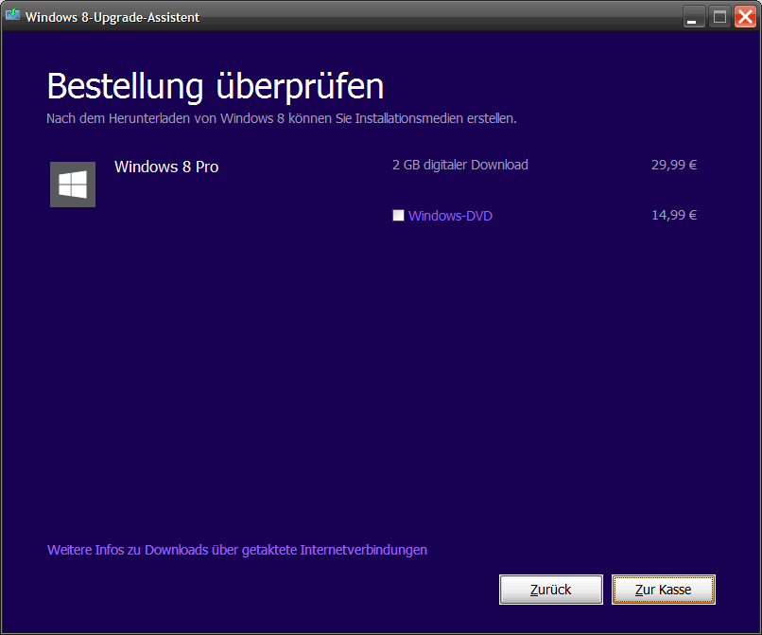Click the 'Nach dem Herunterladen' subtitle text
Viewport: 762px width, 635px height.
click(x=282, y=118)
